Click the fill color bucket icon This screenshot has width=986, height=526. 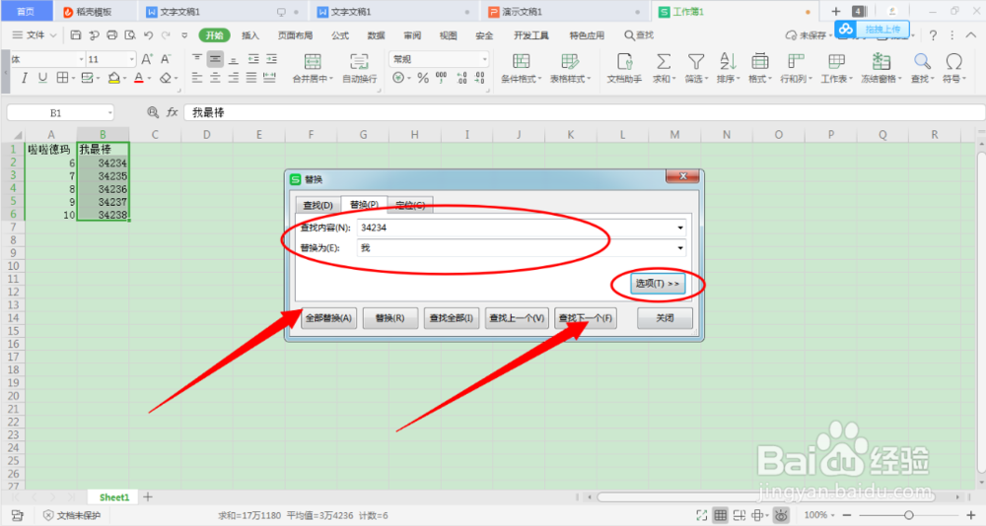coord(113,78)
